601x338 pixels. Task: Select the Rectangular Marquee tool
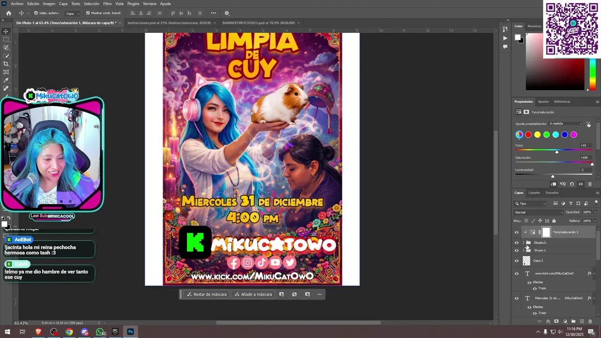[6, 39]
